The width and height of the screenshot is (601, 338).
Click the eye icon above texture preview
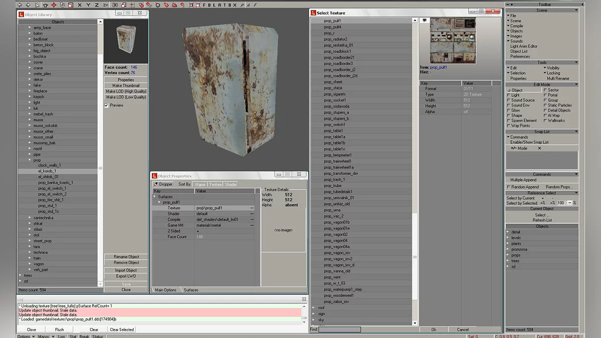(424, 21)
